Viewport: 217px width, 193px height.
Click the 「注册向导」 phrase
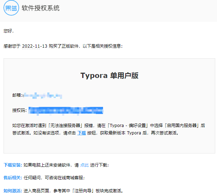click(83, 191)
